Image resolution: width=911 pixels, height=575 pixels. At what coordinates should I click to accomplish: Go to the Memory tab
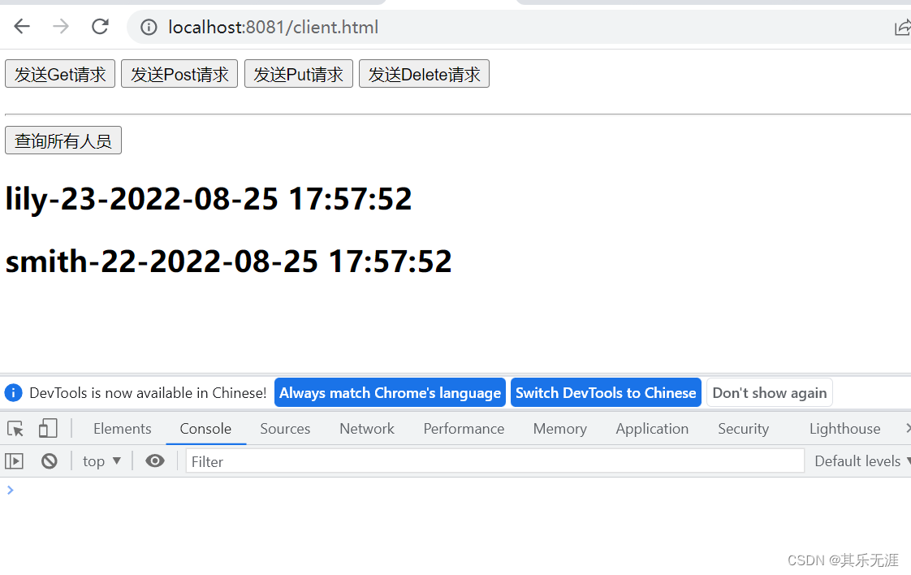pyautogui.click(x=560, y=429)
